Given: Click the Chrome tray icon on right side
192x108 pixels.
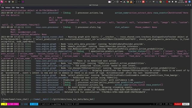Looking at the screenshot, I should 160,2.
